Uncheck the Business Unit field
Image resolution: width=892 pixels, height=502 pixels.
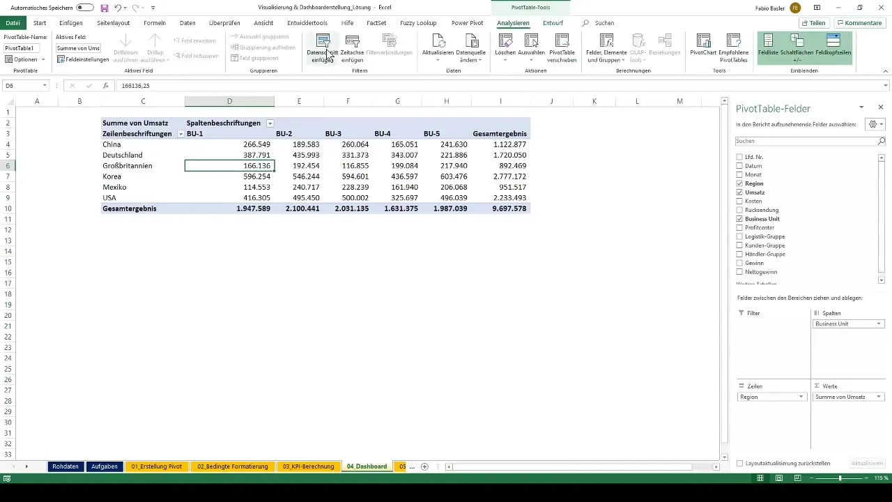point(739,219)
